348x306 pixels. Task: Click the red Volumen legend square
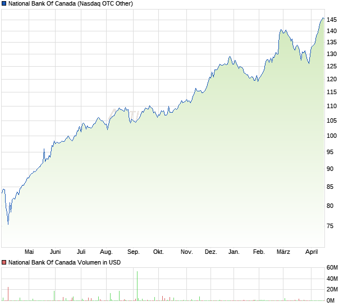coord(4,262)
